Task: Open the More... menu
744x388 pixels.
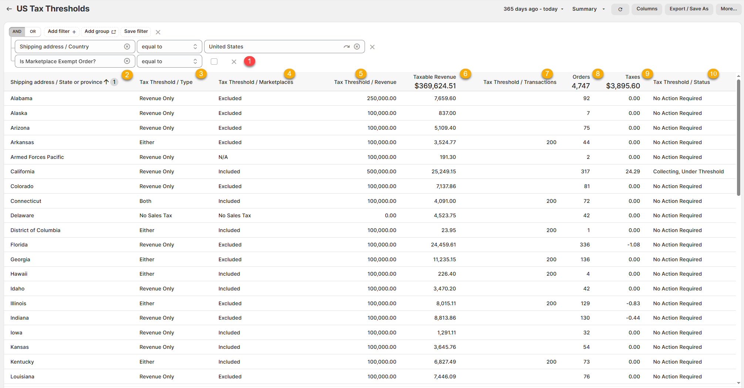Action: coord(728,9)
